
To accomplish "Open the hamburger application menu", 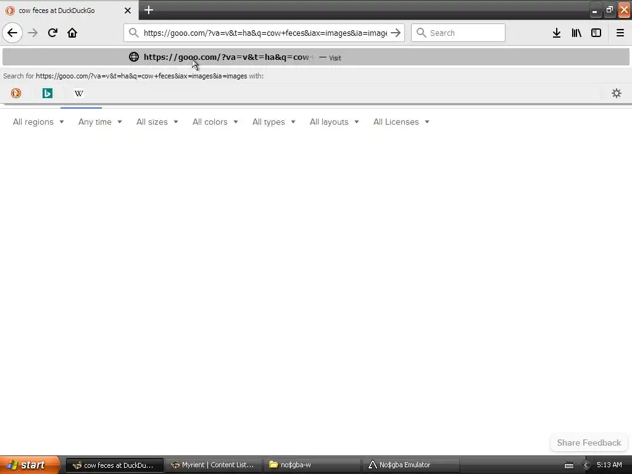I will coord(620,33).
